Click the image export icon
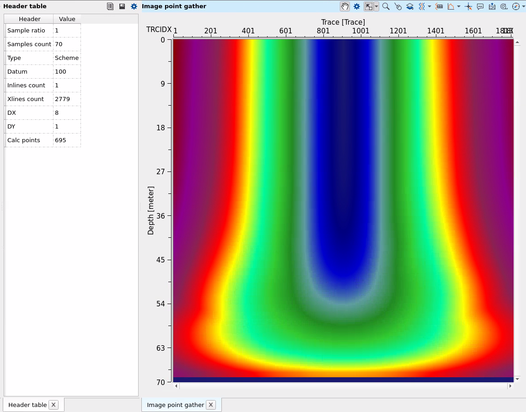 click(492, 6)
